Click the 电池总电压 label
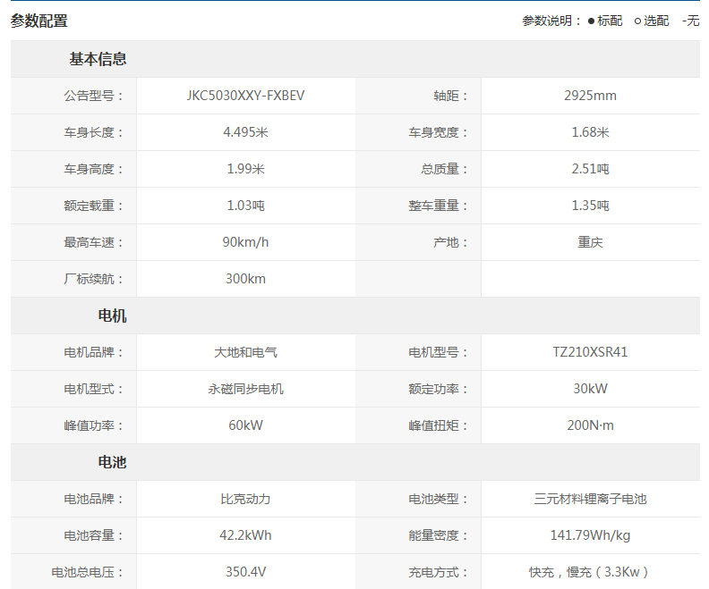The width and height of the screenshot is (709, 589). click(x=87, y=572)
